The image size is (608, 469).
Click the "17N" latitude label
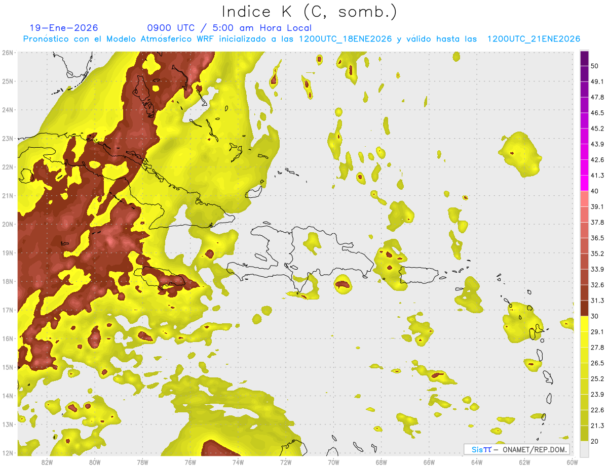click(8, 310)
